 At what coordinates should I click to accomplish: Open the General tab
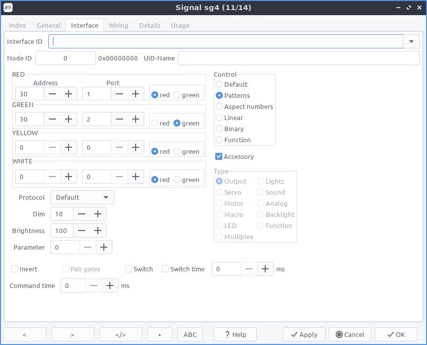48,25
